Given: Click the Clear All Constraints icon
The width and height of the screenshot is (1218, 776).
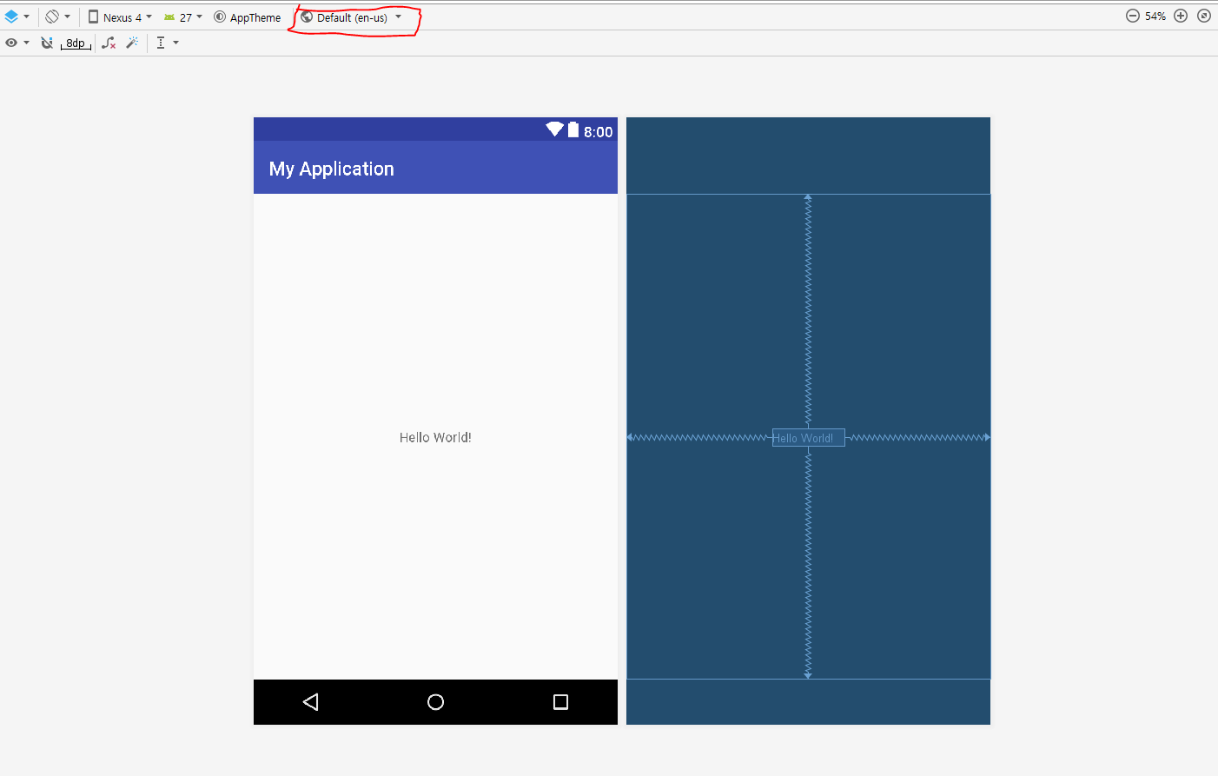Looking at the screenshot, I should point(109,43).
